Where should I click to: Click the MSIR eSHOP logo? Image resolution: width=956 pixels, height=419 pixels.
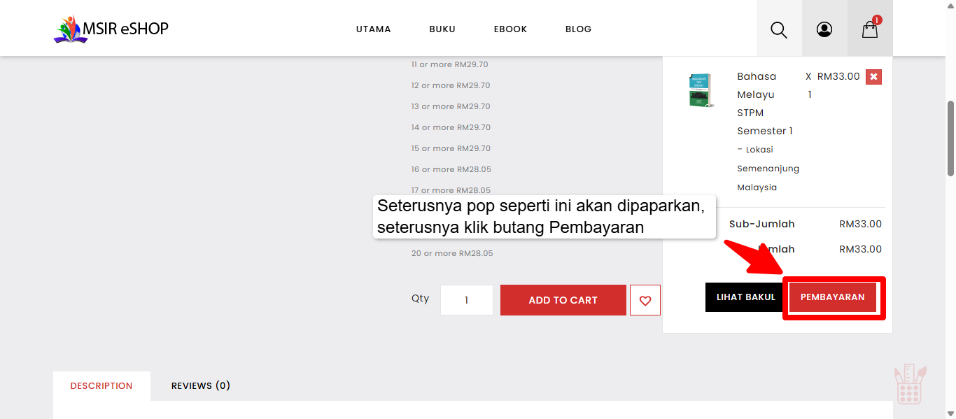tap(111, 29)
